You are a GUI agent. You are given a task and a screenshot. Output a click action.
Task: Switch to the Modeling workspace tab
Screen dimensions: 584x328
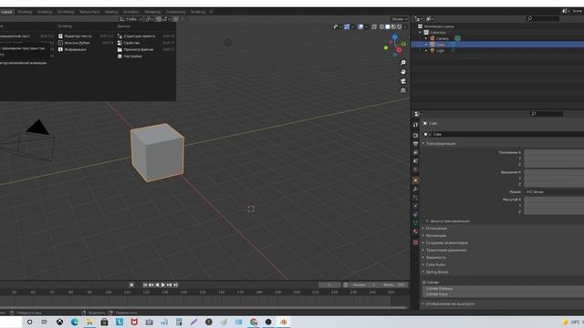click(25, 12)
